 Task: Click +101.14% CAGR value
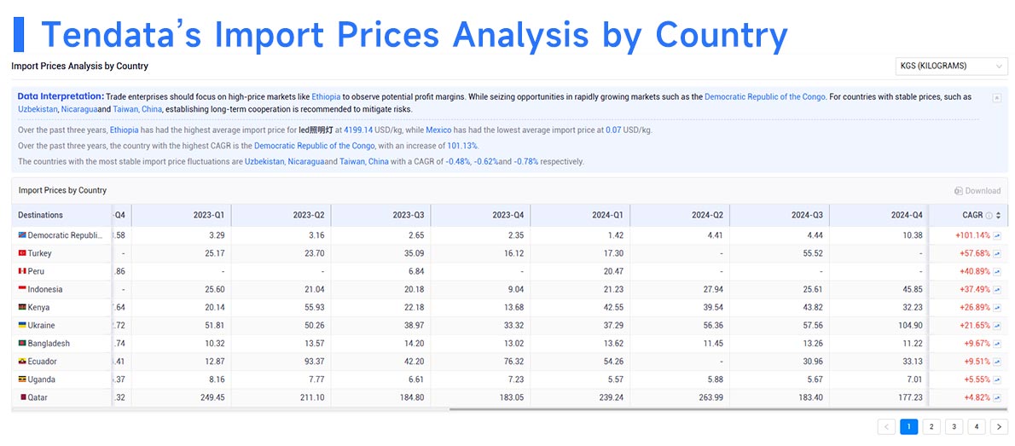972,235
